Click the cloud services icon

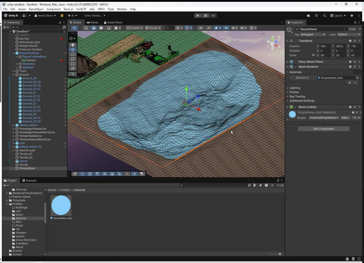(308, 15)
